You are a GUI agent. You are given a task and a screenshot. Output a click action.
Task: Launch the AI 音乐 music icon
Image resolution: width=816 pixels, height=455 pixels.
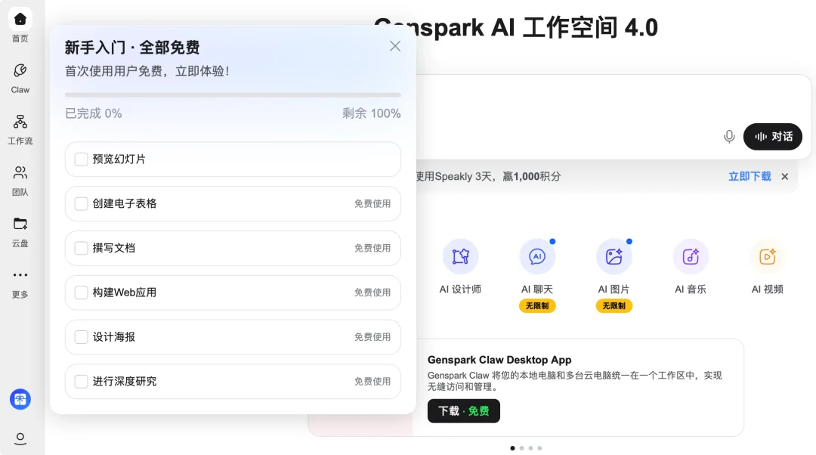[x=691, y=257]
